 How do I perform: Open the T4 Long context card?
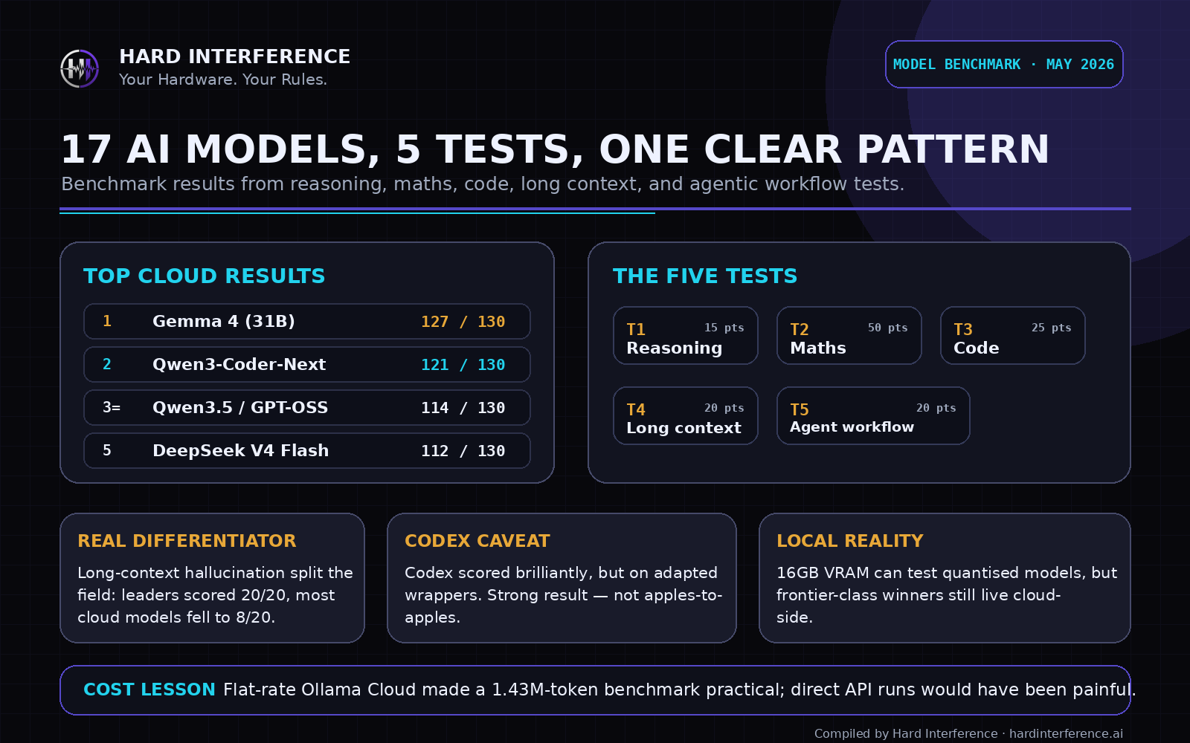click(686, 416)
